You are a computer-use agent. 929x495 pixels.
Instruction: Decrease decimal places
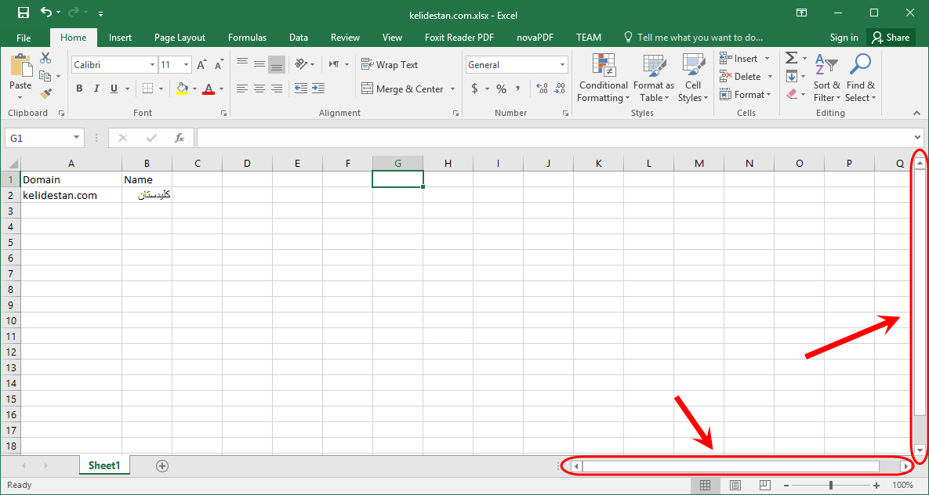coord(559,89)
